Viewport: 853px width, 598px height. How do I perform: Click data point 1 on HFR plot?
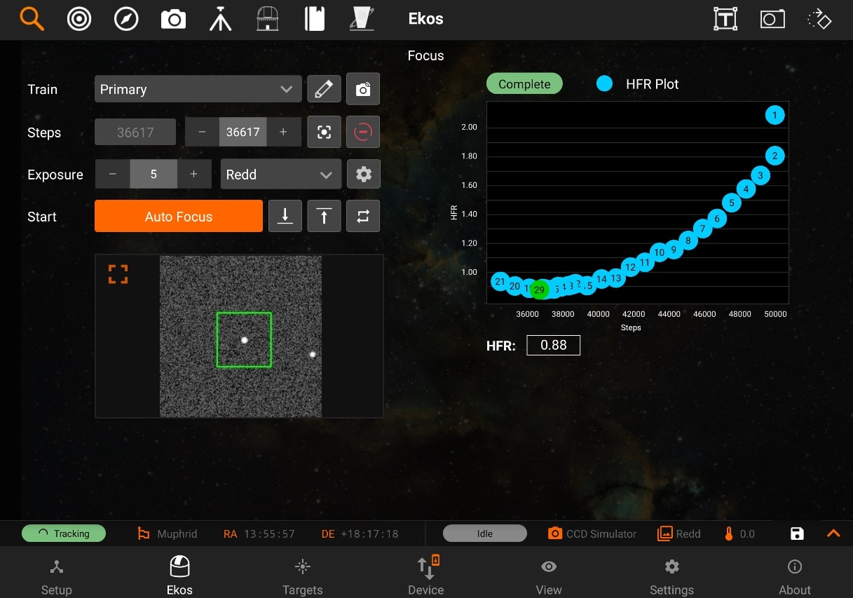pos(774,114)
